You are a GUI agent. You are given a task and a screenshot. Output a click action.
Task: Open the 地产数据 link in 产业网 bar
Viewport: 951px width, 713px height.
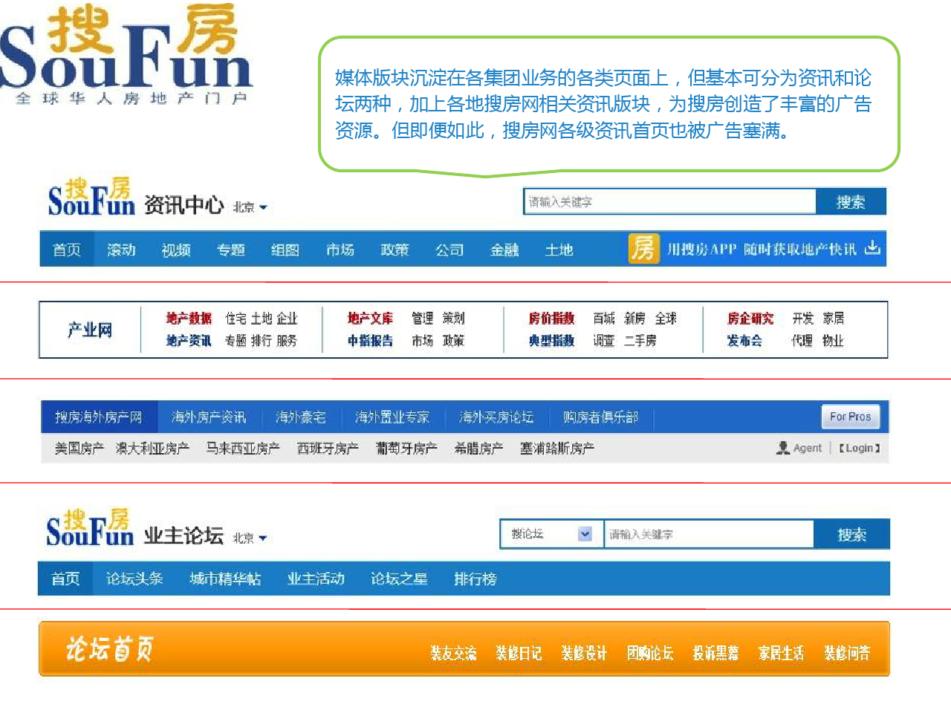[189, 319]
